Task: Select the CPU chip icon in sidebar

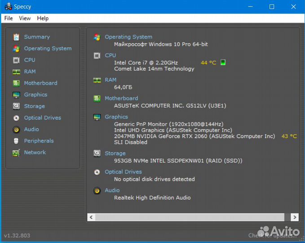Action: tap(16, 60)
